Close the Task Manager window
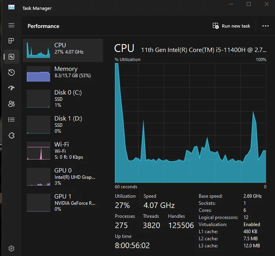This screenshot has width=275, height=256. [x=267, y=4]
